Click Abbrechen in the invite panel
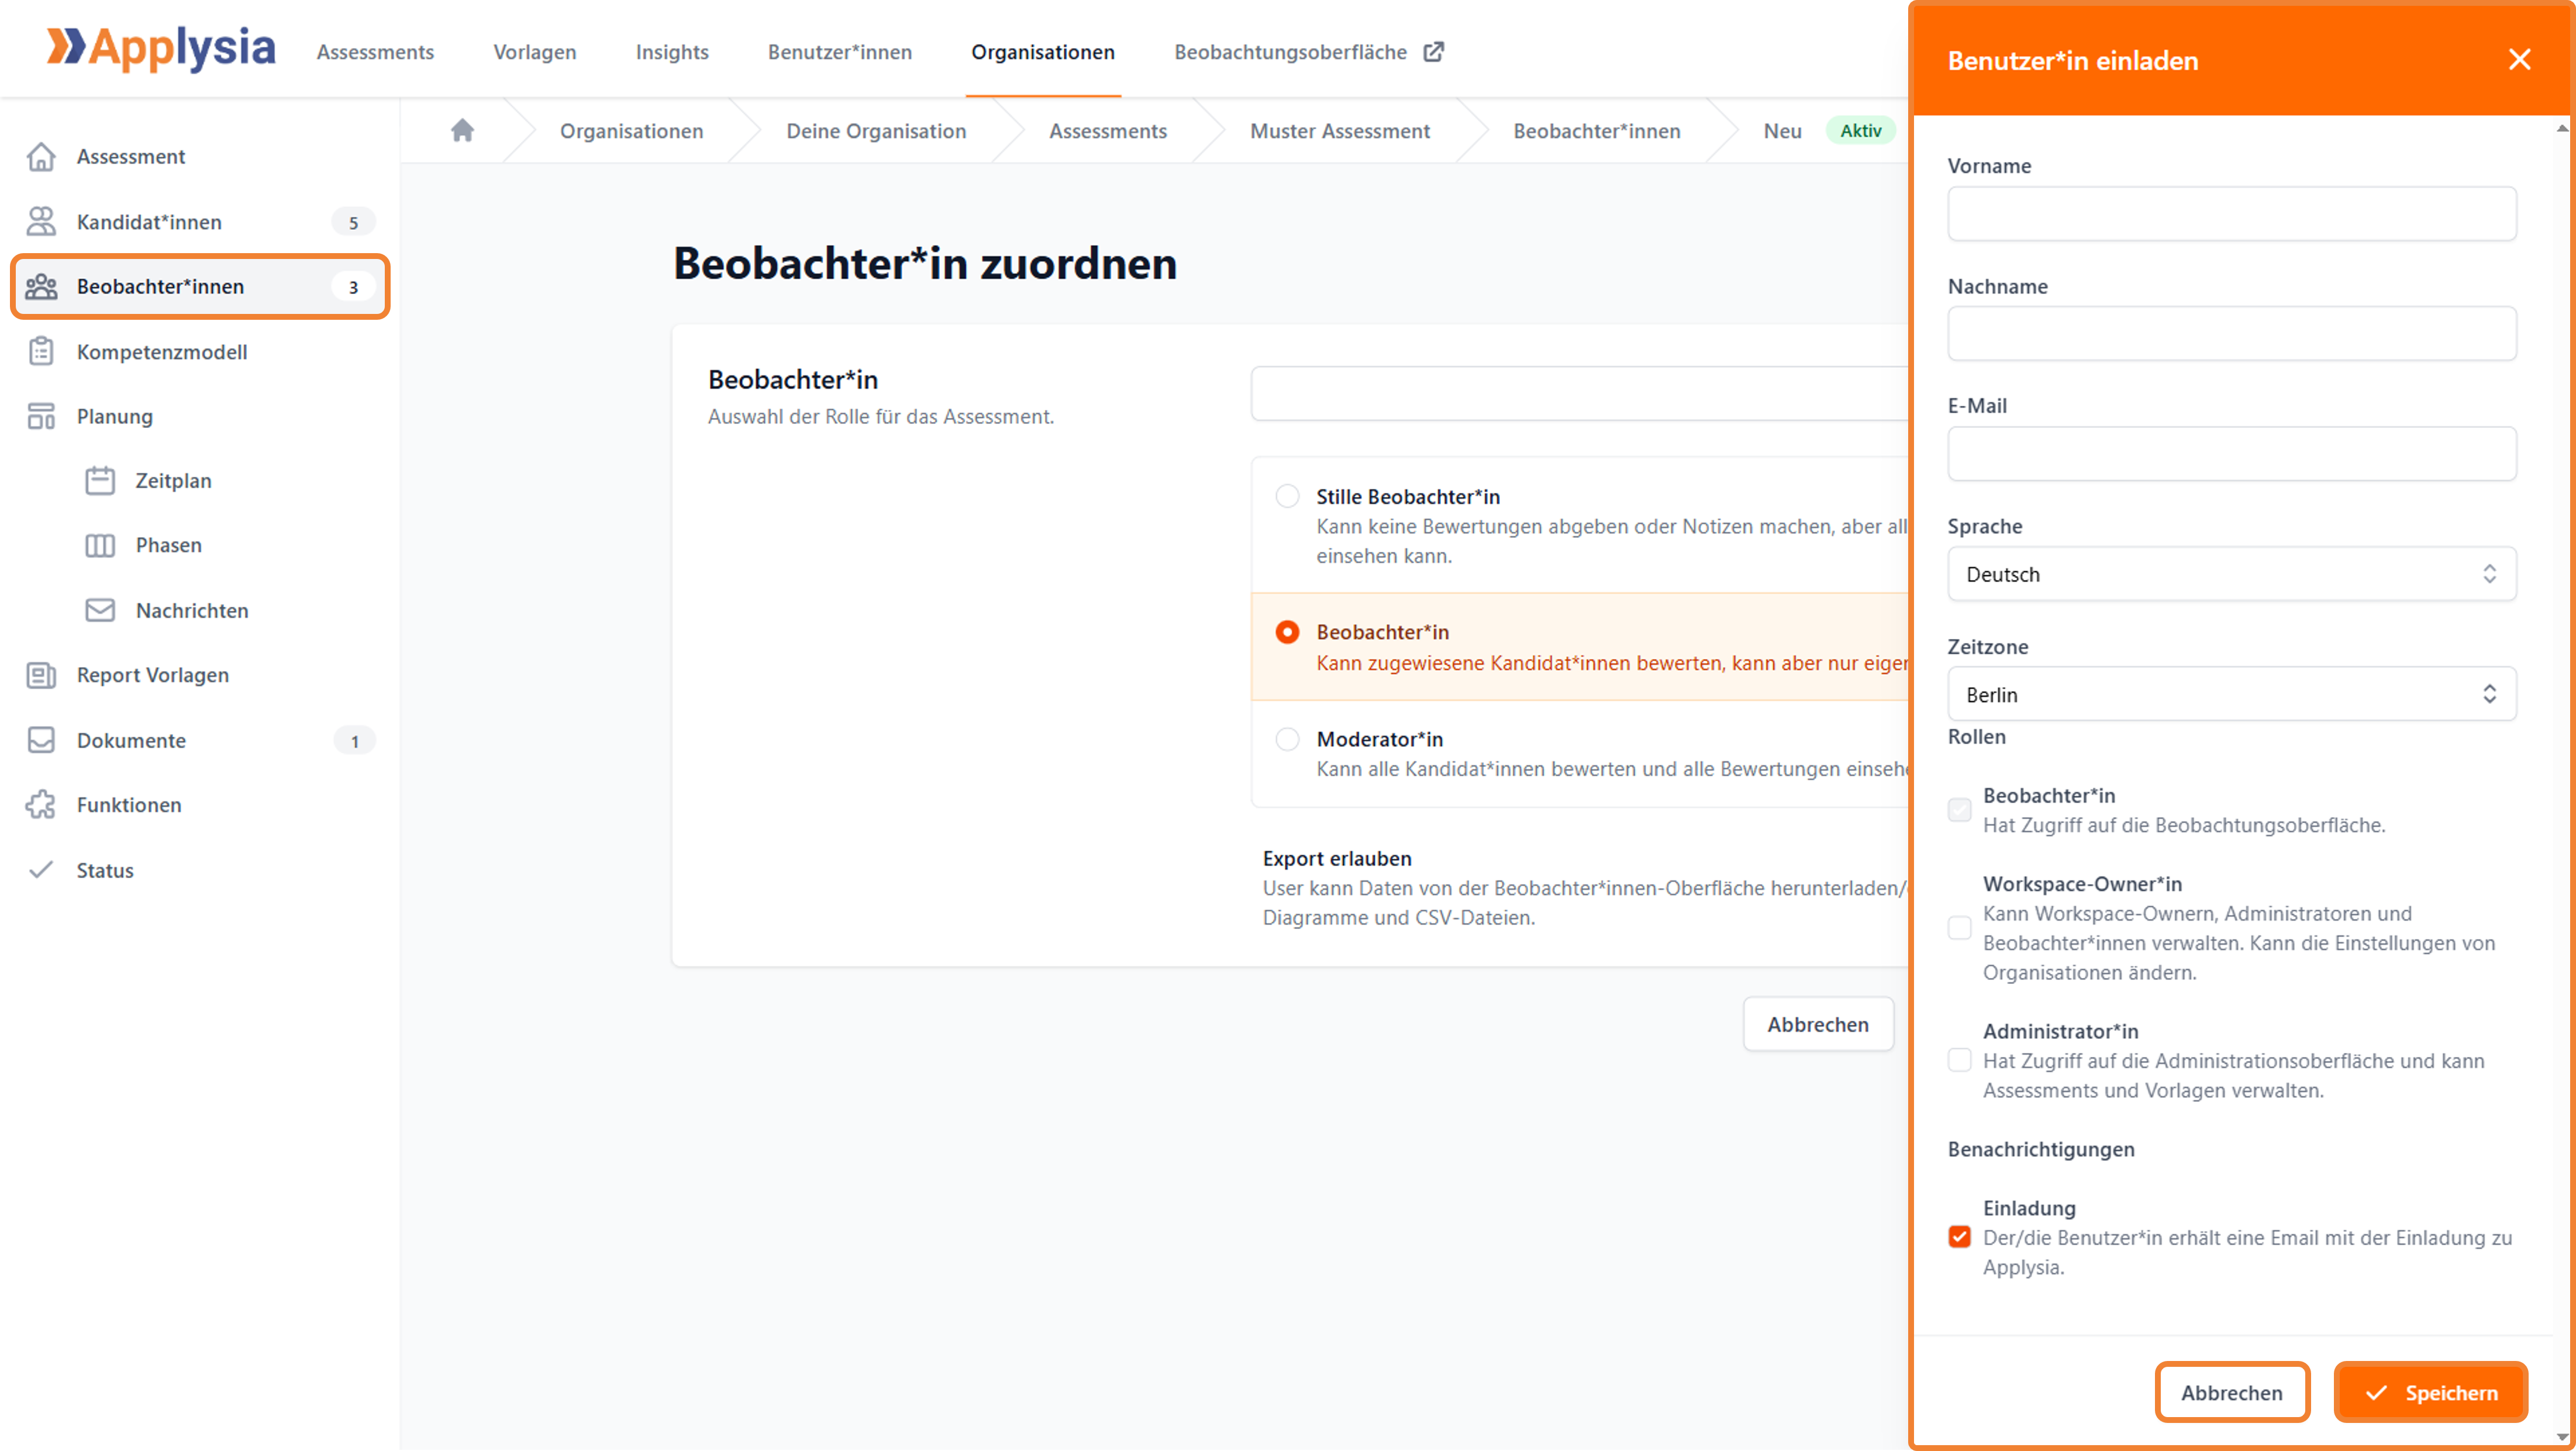2576x1451 pixels. point(2231,1392)
